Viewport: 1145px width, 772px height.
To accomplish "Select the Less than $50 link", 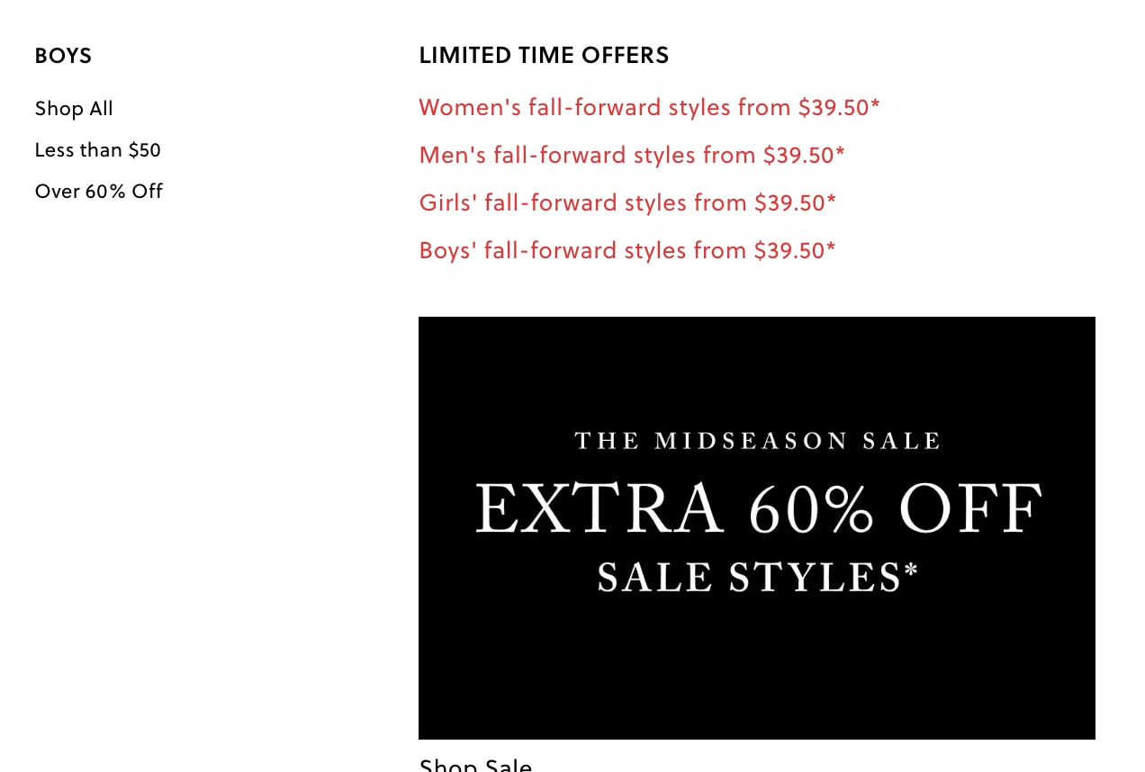I will tap(97, 150).
